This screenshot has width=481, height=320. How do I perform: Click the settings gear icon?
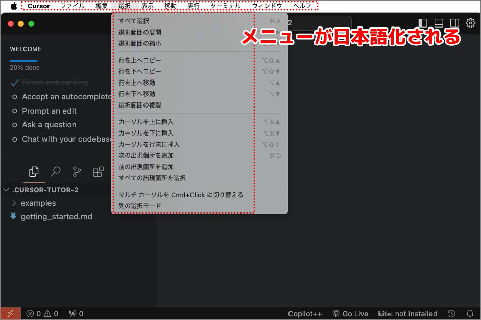pos(470,23)
